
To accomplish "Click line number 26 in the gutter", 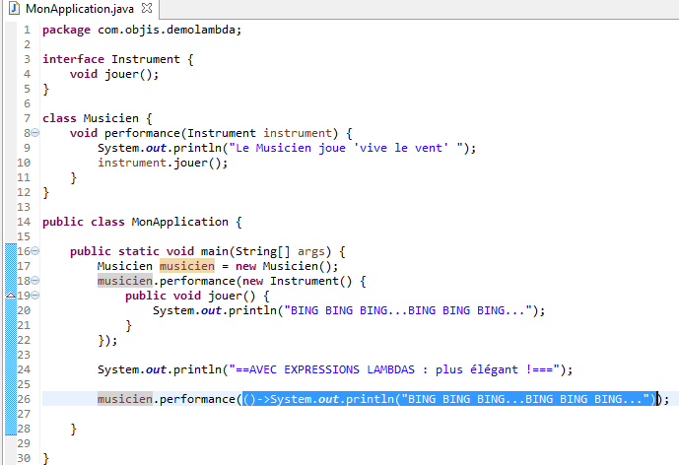I will point(24,399).
